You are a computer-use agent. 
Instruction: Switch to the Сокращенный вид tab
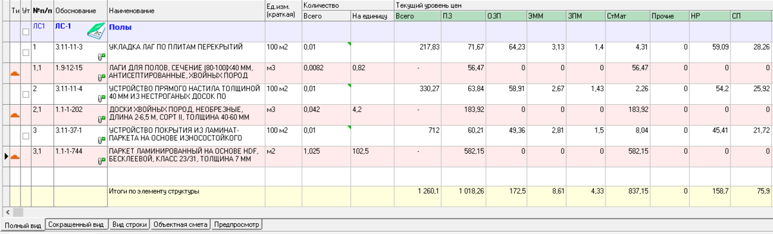pos(76,225)
